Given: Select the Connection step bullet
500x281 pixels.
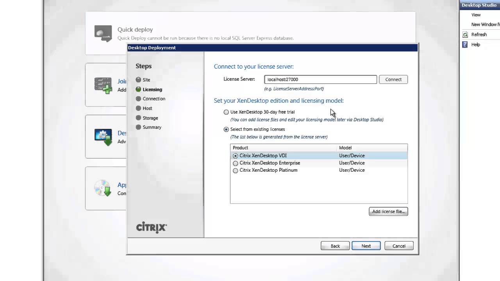Looking at the screenshot, I should tap(138, 99).
